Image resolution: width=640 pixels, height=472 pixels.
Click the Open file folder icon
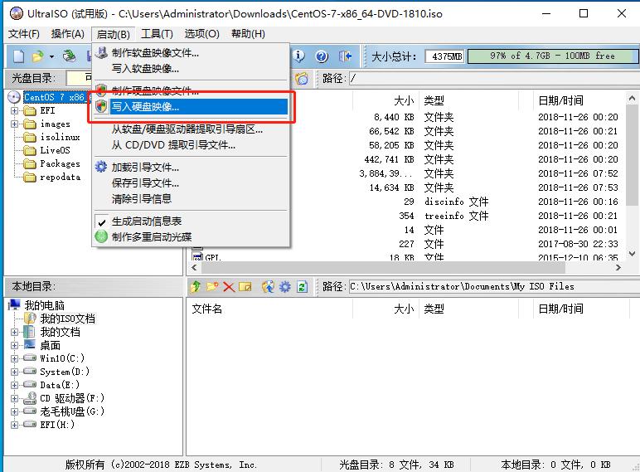[38, 56]
